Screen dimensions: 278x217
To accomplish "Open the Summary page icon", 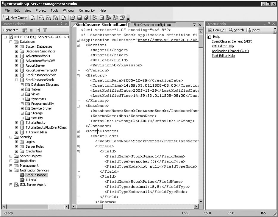I will (101, 18).
